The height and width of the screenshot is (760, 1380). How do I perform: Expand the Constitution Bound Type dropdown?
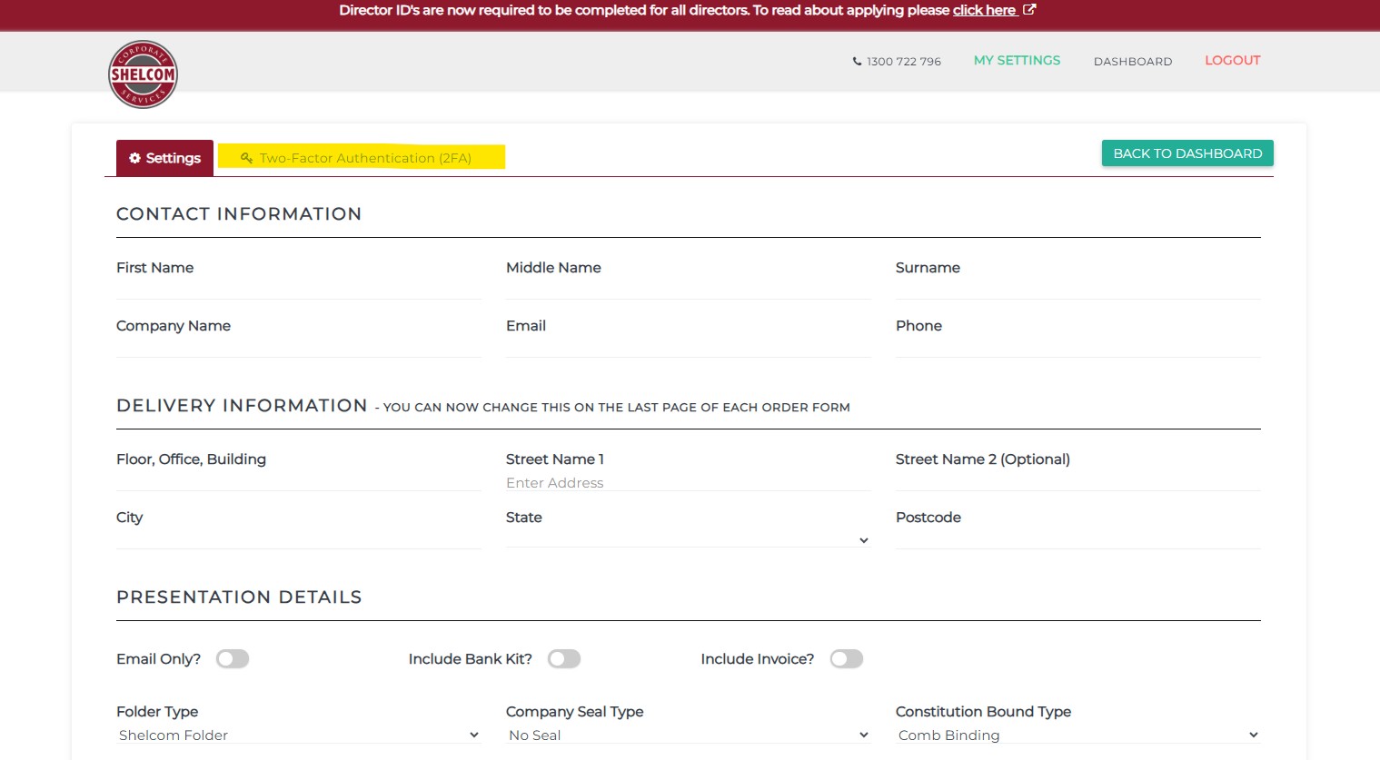click(x=1077, y=735)
